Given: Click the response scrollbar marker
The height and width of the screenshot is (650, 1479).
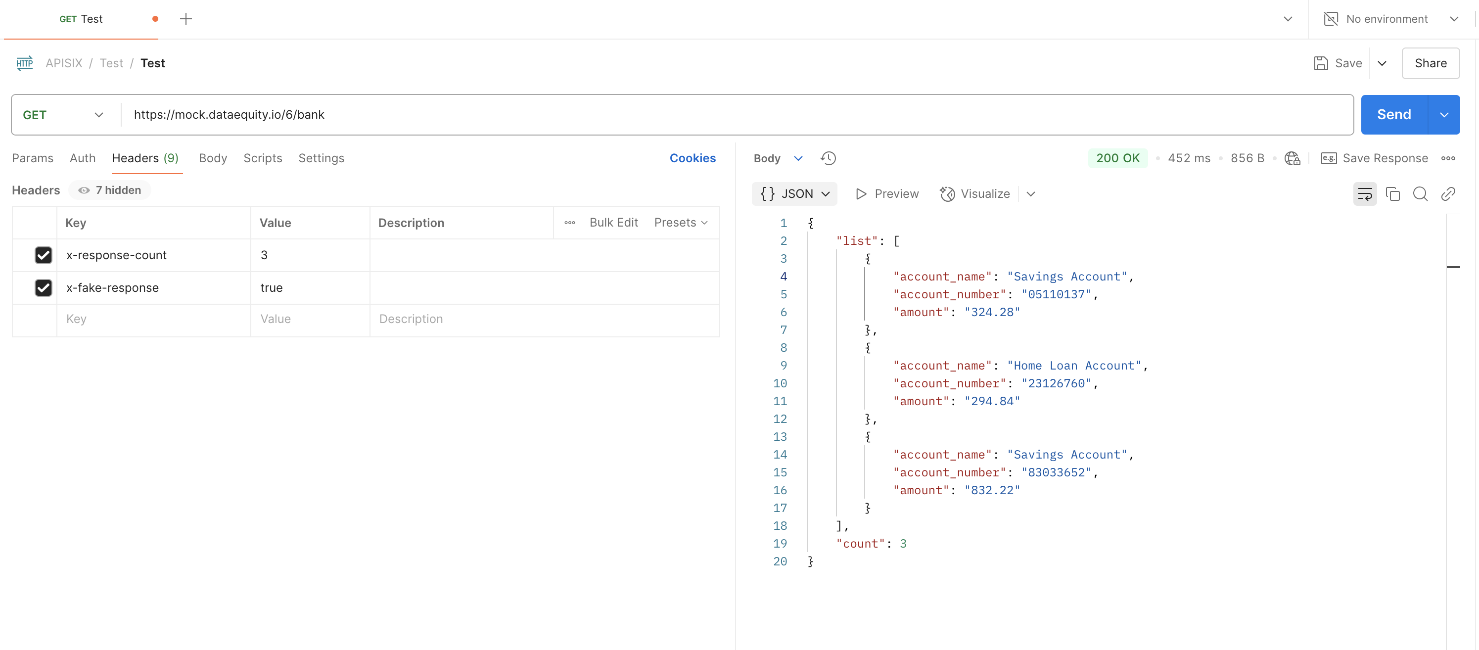Looking at the screenshot, I should point(1453,267).
